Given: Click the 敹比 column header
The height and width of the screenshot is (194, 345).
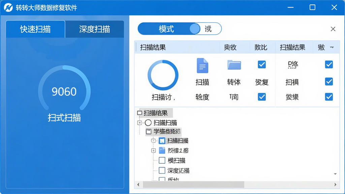Looking at the screenshot, I should [x=261, y=47].
